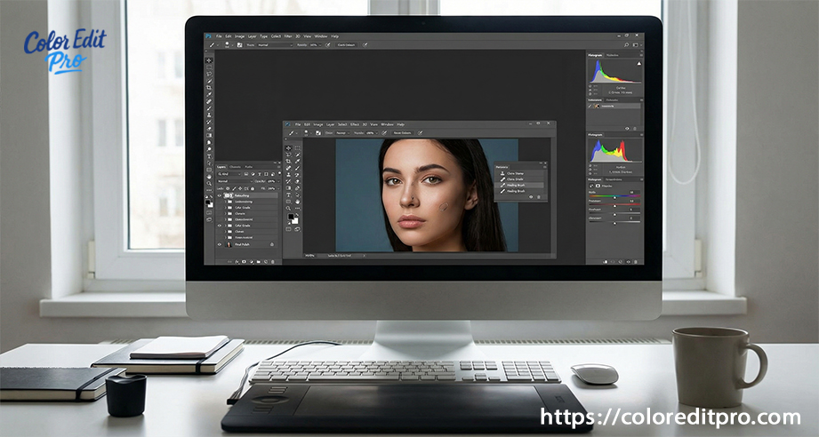Select the Zoom tool in front window toolbox
Screen dimensions: 819x437
click(x=288, y=208)
